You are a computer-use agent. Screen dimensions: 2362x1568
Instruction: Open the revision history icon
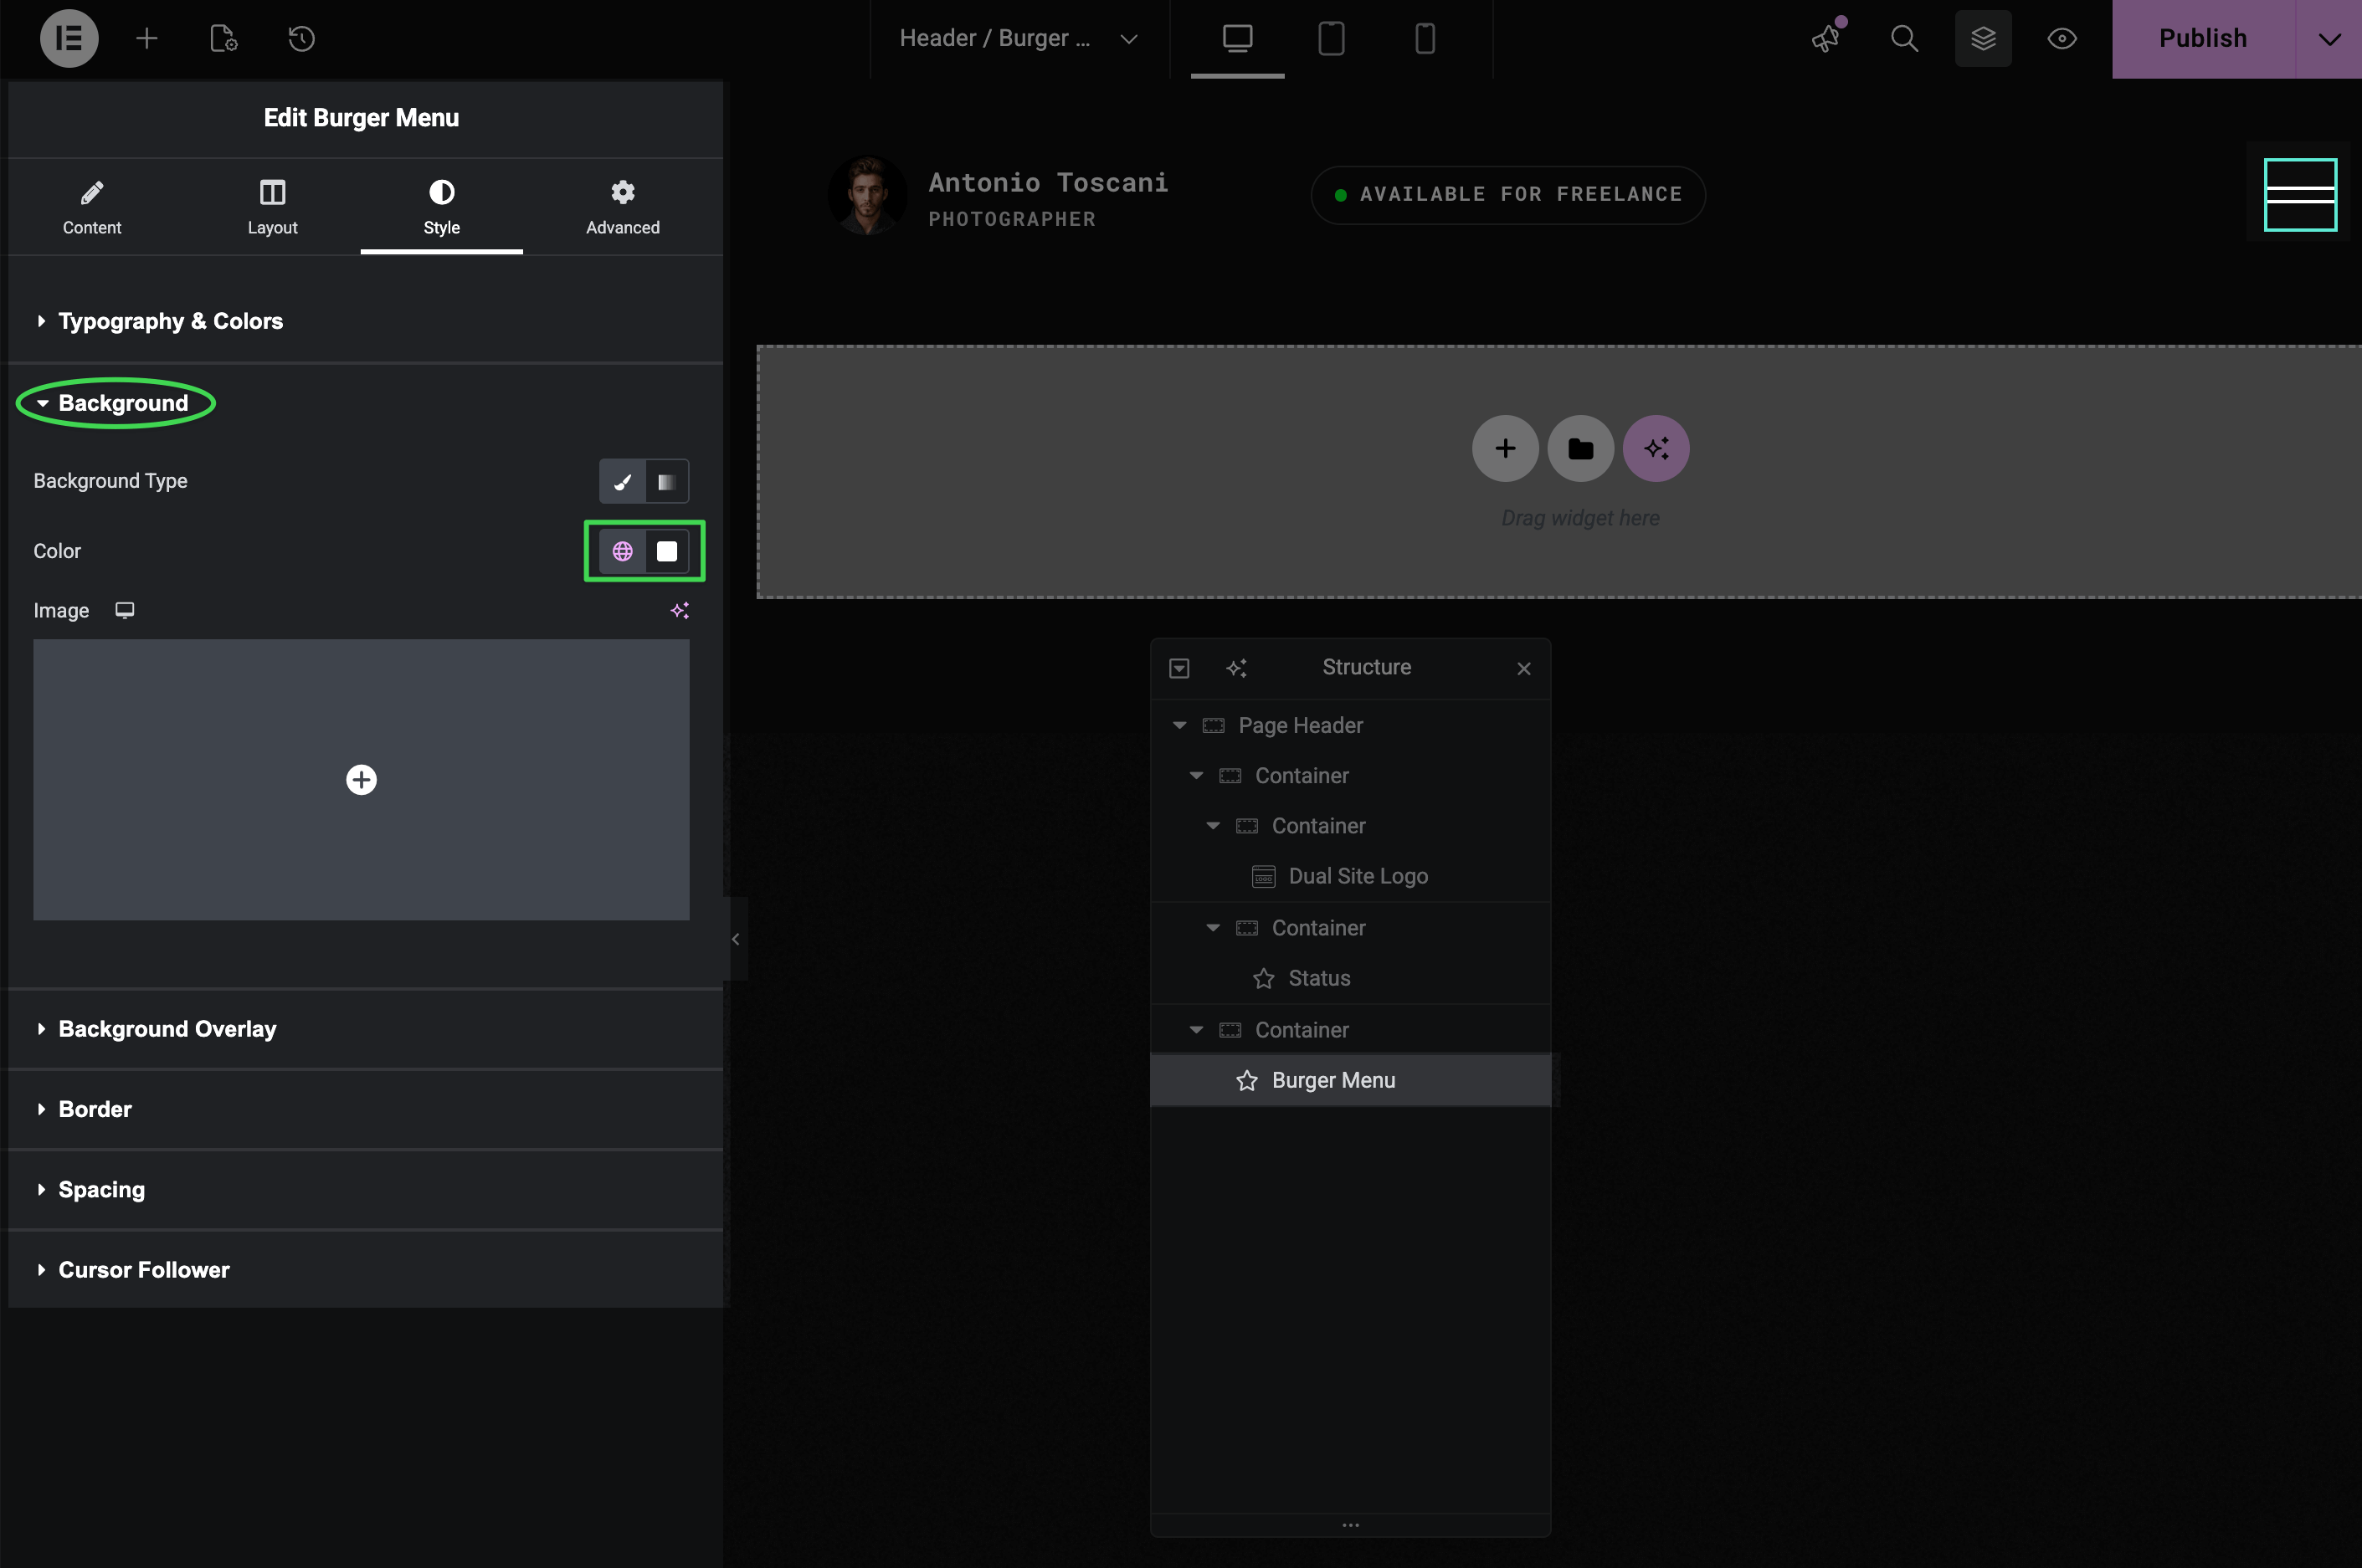click(x=301, y=39)
